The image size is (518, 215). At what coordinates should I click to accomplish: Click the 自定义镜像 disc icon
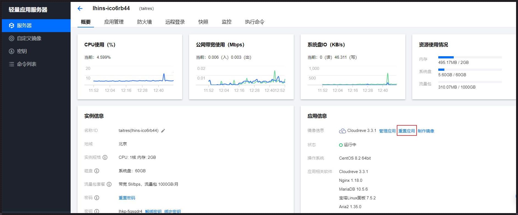point(12,38)
